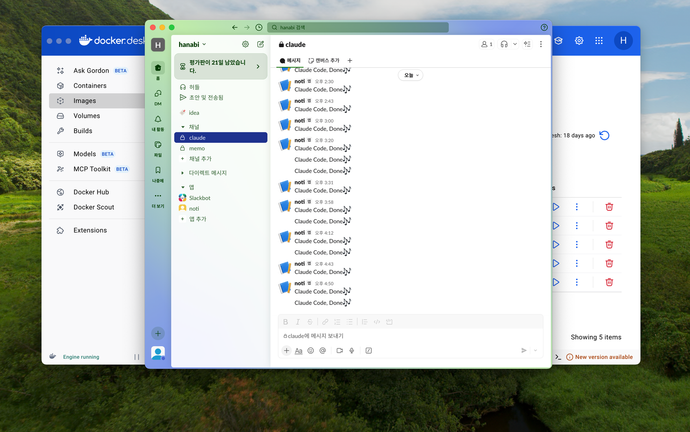Click 채널 추가 link
690x432 pixels.
coord(221,158)
